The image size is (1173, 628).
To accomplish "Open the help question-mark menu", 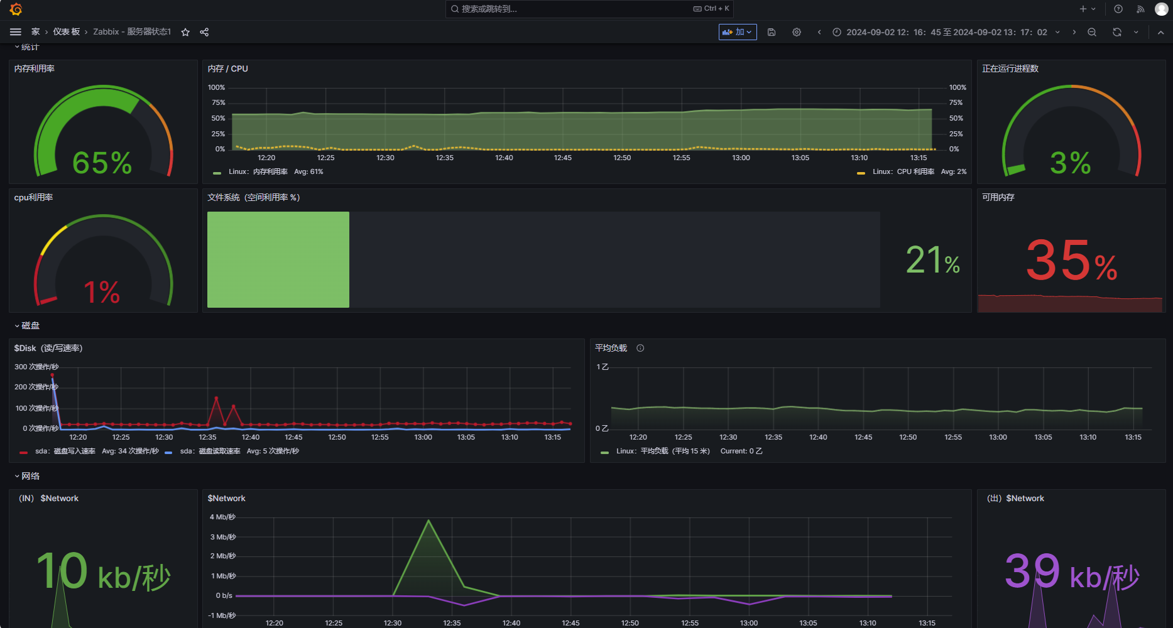I will 1118,9.
